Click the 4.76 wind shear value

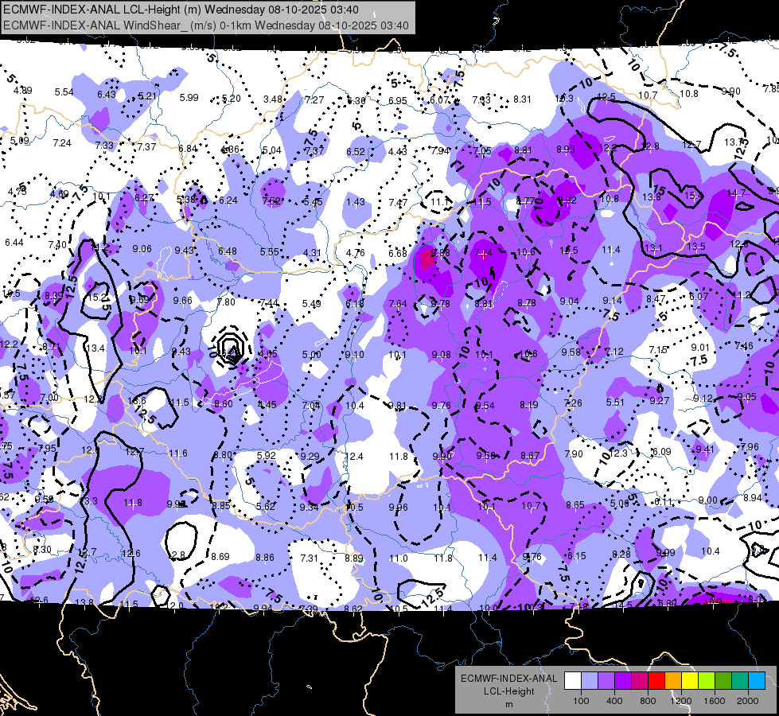coord(356,253)
